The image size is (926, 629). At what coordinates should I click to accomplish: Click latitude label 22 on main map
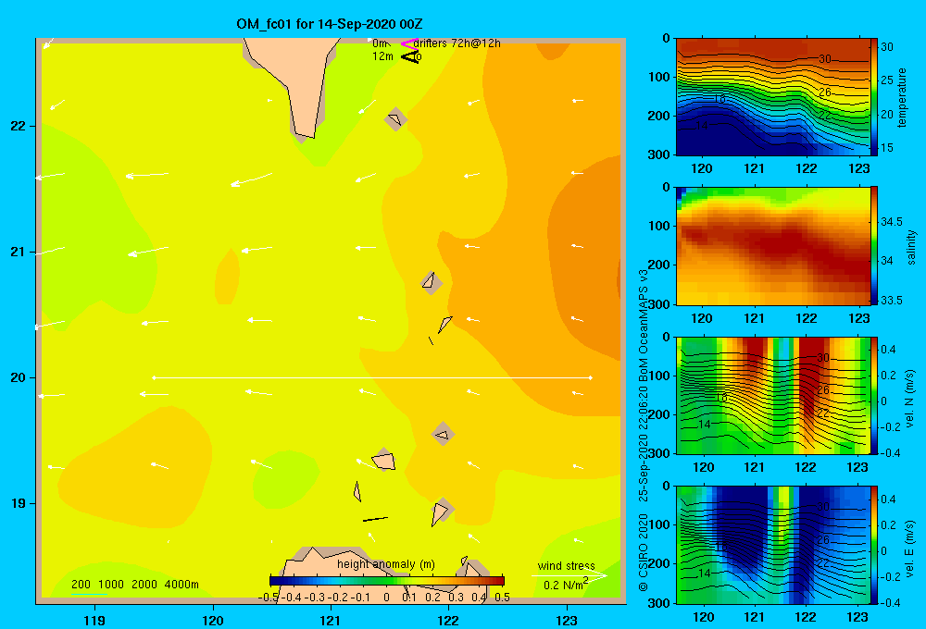[x=18, y=127]
